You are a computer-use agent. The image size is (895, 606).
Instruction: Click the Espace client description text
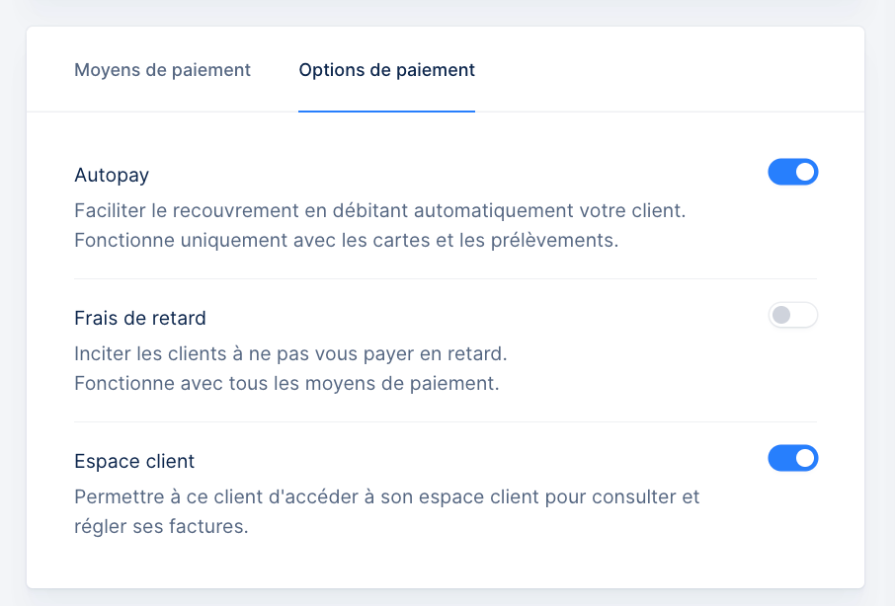385,496
